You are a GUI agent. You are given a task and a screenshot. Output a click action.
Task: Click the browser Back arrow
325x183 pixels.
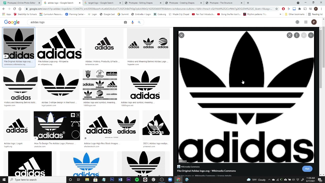tap(4, 9)
